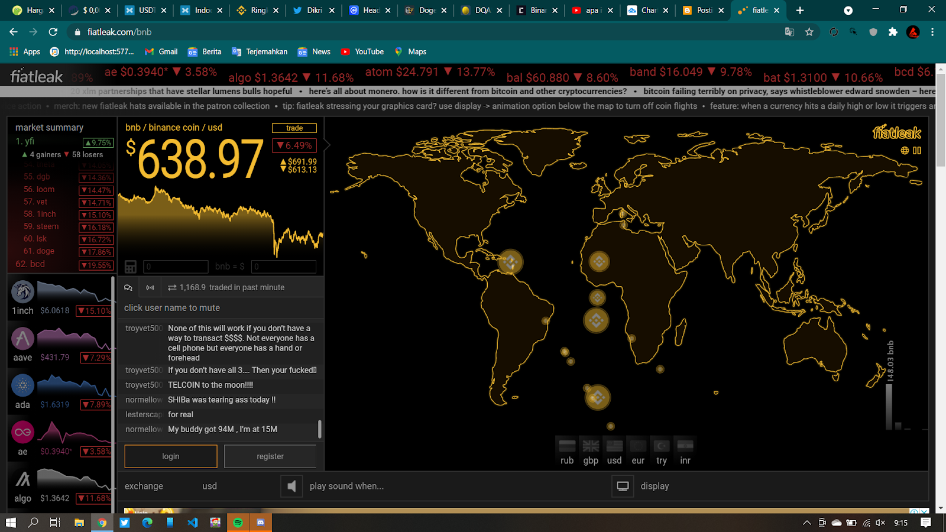Select the ada coin logo
This screenshot has width=946, height=532.
point(22,386)
